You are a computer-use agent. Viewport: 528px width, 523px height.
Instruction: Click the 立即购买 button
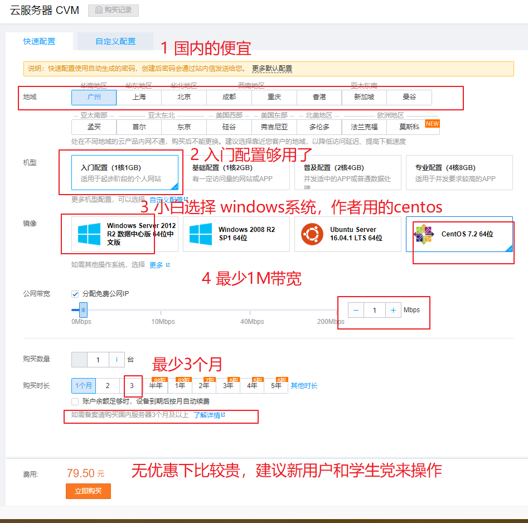(x=88, y=491)
